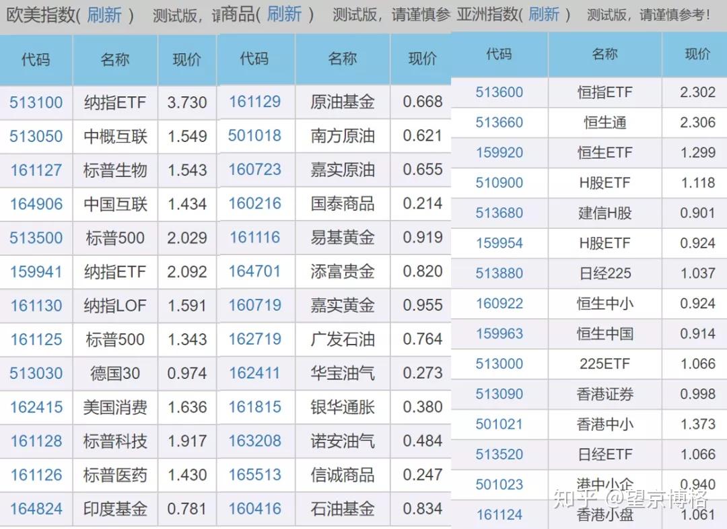Open fund code 161125 link
727x529 pixels.
tap(36, 339)
